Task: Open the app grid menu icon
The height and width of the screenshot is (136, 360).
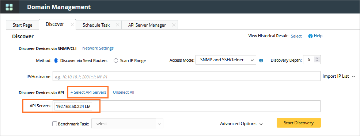Action: pos(9,7)
